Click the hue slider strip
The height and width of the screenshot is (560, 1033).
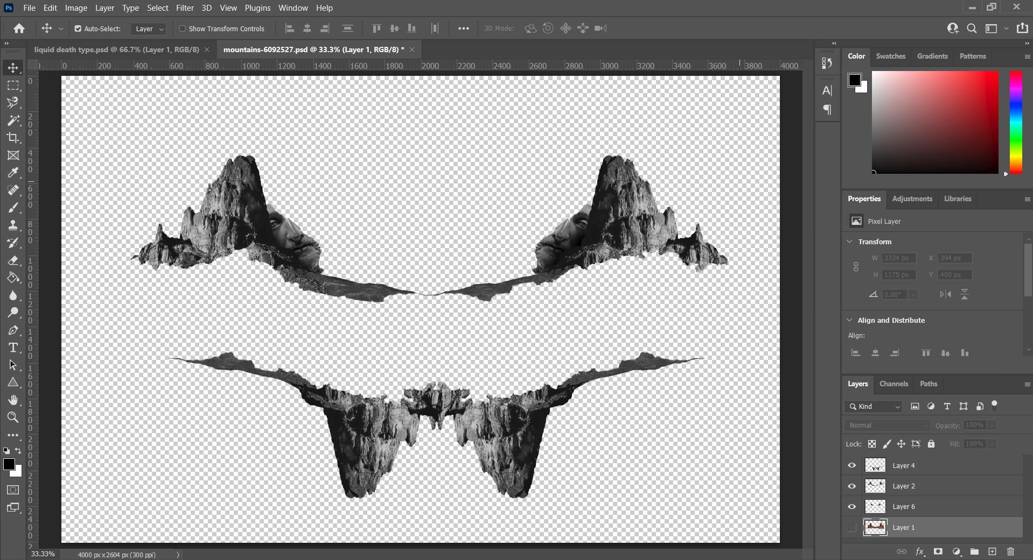[1016, 122]
